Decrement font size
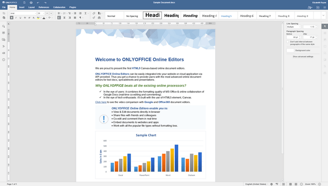328x186 pixels. (x=51, y=13)
